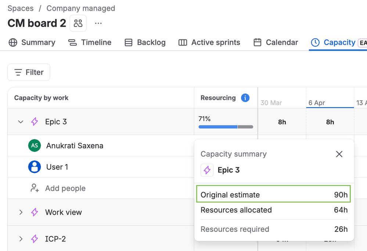This screenshot has height=251, width=367.
Task: Click the ICP-2 epic lightning icon
Action: click(35, 239)
